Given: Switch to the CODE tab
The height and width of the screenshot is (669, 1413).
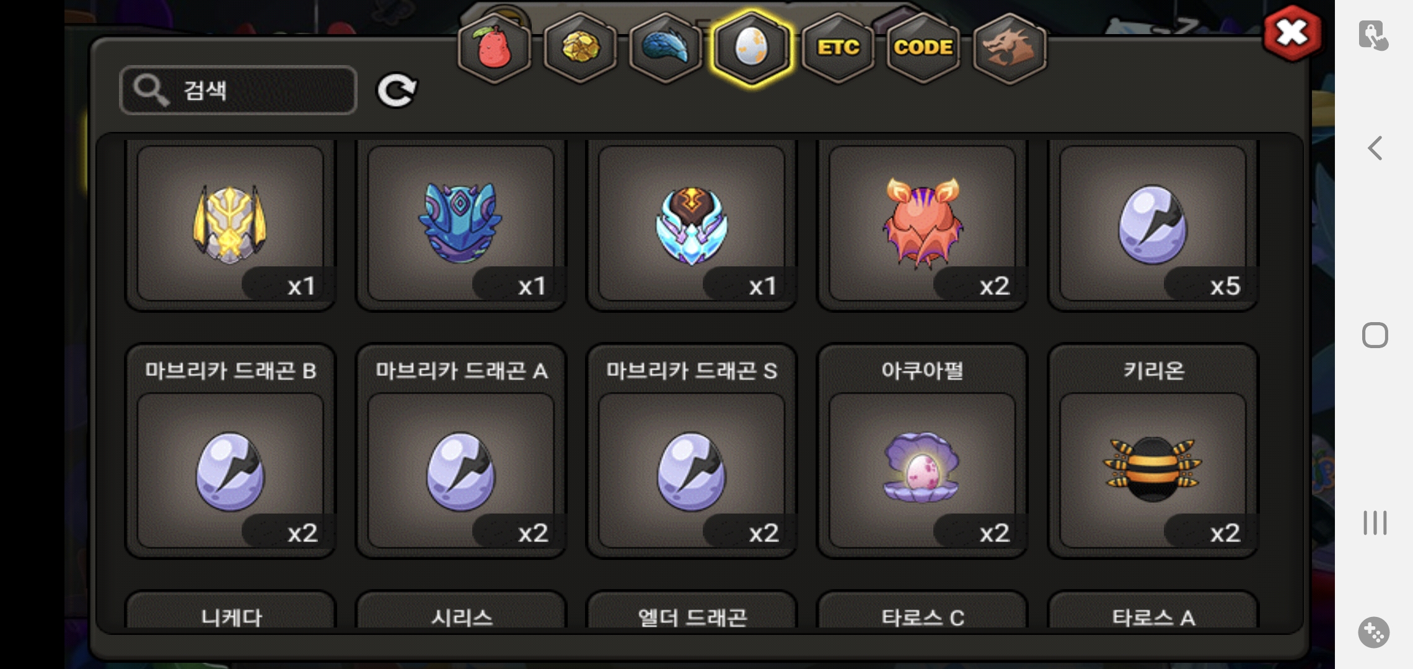Looking at the screenshot, I should [923, 48].
